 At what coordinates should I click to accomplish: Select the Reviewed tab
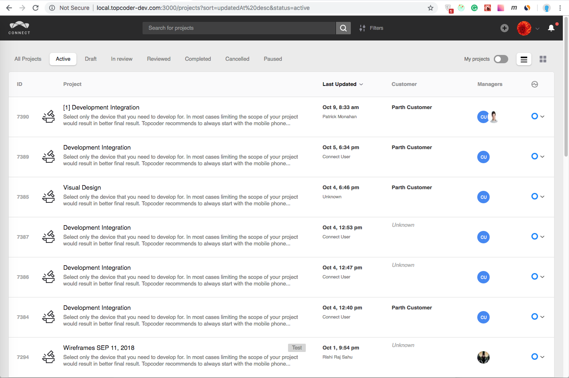tap(159, 59)
